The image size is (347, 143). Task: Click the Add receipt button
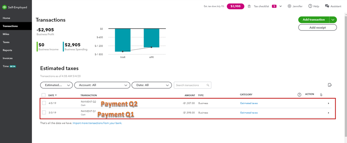click(317, 27)
